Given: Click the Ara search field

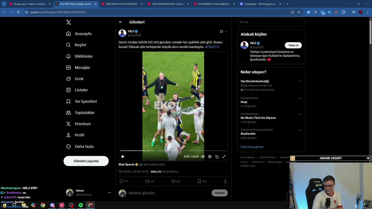Looking at the screenshot, I should pyautogui.click(x=271, y=22).
